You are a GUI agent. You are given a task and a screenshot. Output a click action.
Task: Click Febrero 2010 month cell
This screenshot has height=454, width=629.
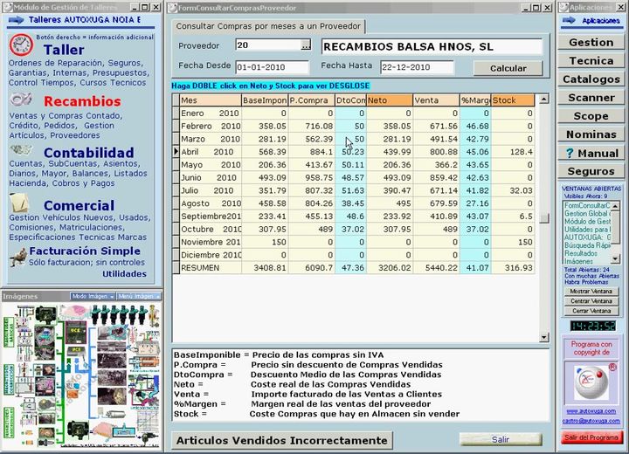pyautogui.click(x=211, y=127)
